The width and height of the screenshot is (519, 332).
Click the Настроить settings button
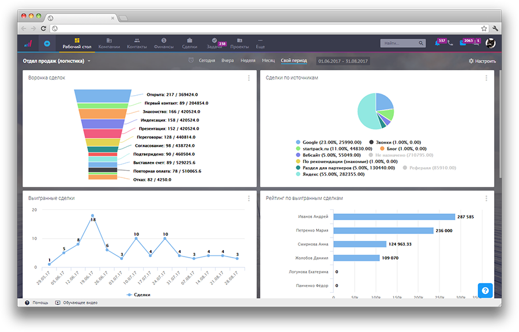[x=482, y=61]
